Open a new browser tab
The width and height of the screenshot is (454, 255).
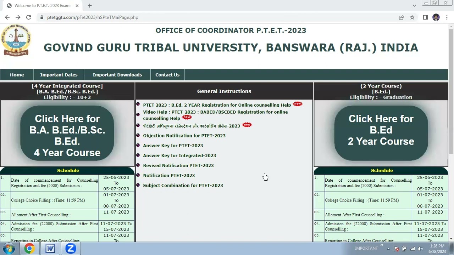pos(90,6)
